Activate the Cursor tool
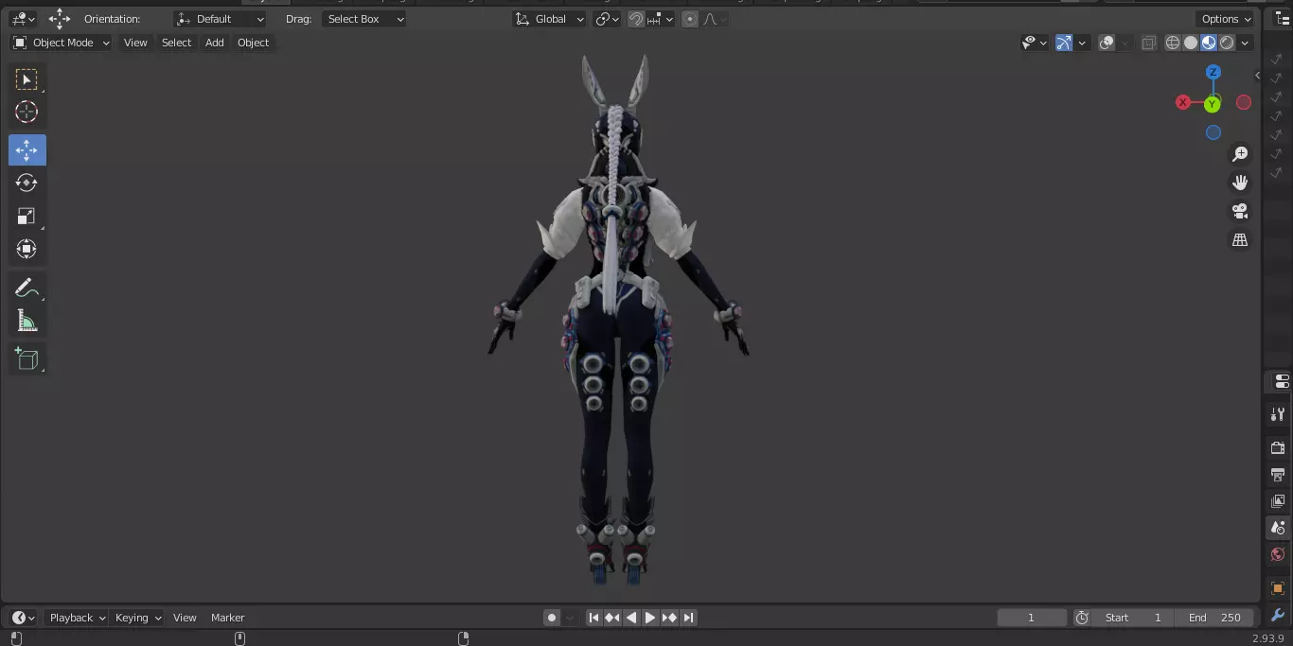This screenshot has width=1293, height=646. coord(27,113)
